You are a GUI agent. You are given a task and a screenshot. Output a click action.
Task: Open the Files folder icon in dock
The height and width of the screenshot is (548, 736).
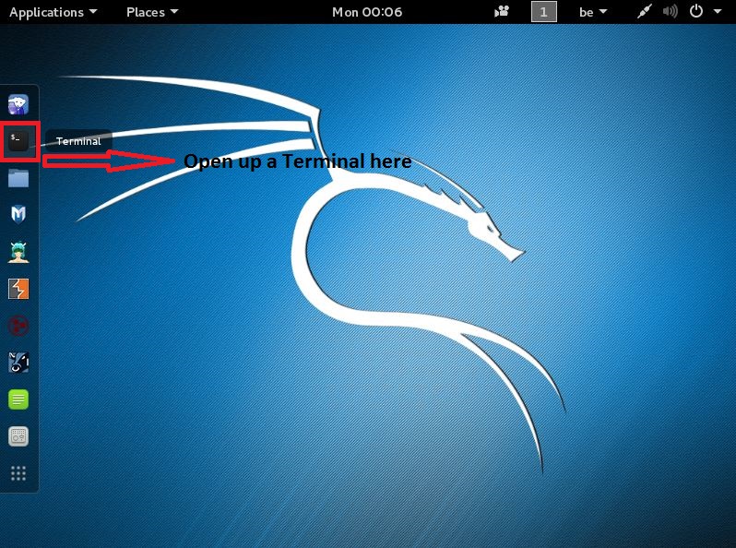[x=18, y=178]
